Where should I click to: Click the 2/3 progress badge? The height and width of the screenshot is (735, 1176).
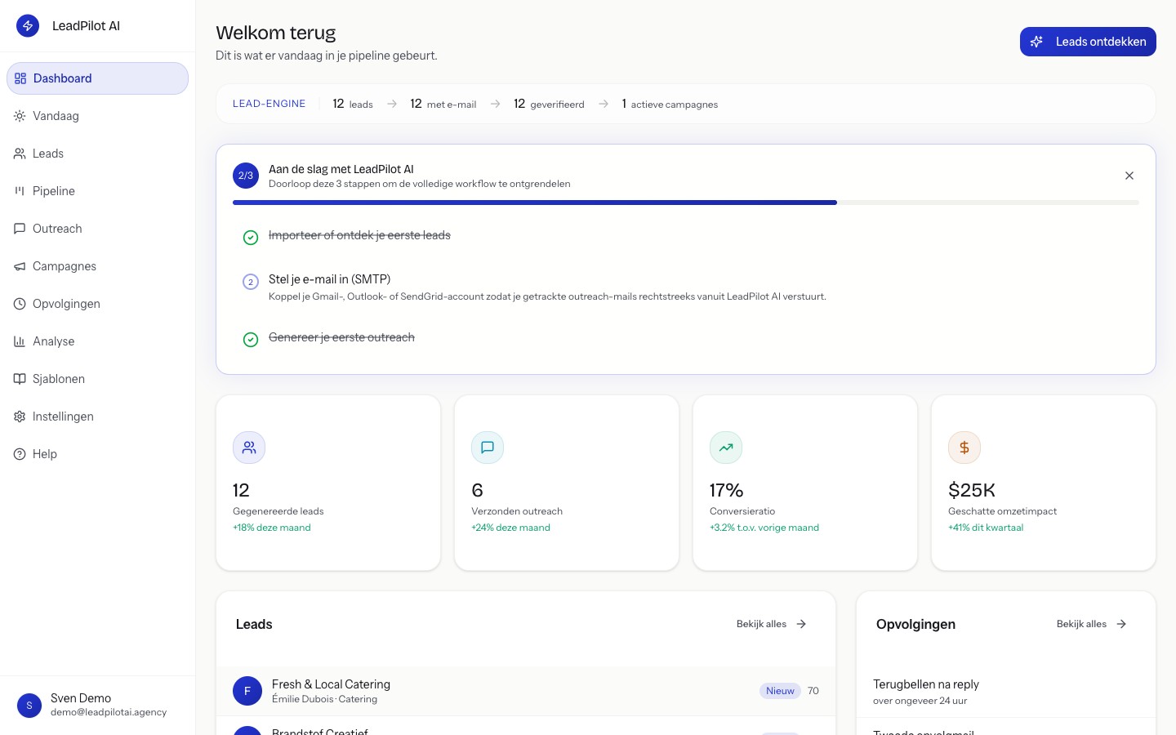point(246,176)
